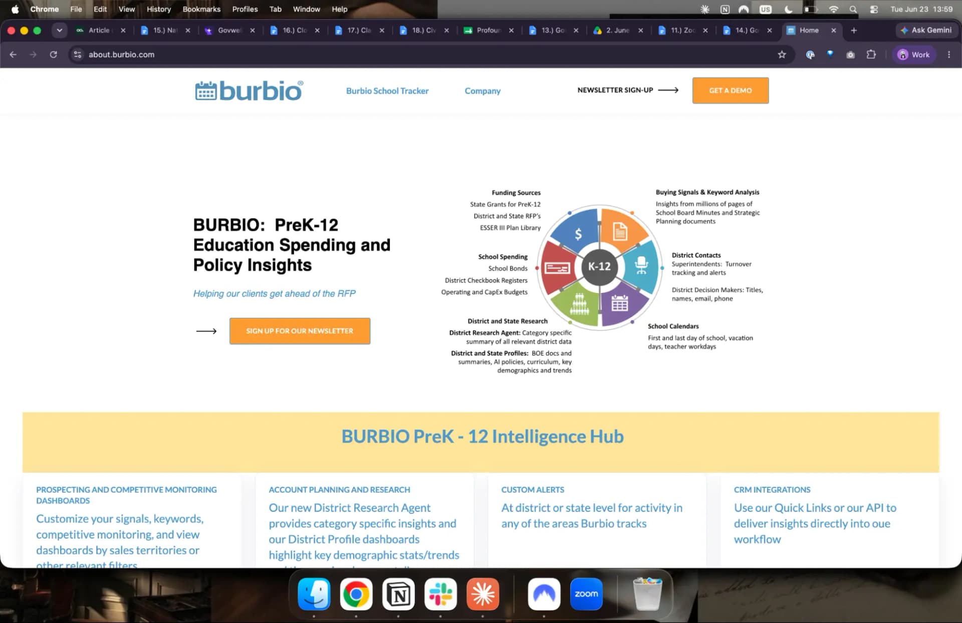Open the Finder icon in the dock
Screen dimensions: 962x623
coord(314,594)
